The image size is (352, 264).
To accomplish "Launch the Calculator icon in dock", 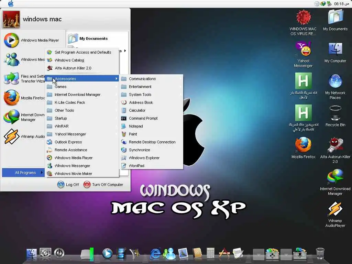I will coord(210,254).
